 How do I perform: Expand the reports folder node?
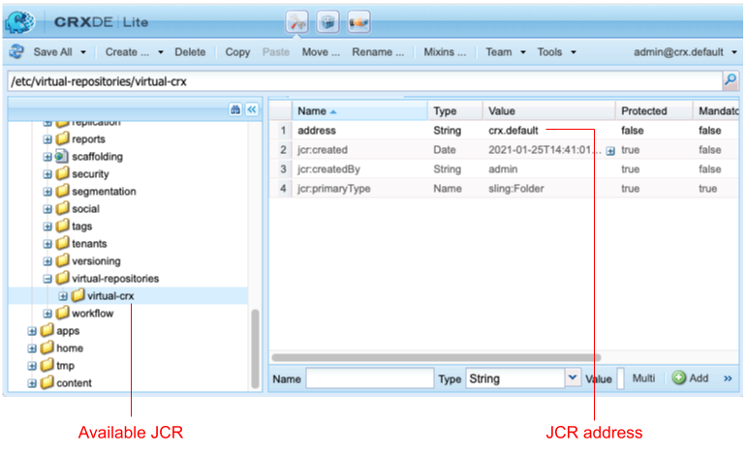click(x=47, y=139)
